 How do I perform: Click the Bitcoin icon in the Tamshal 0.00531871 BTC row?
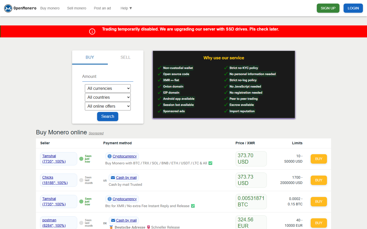point(110,199)
